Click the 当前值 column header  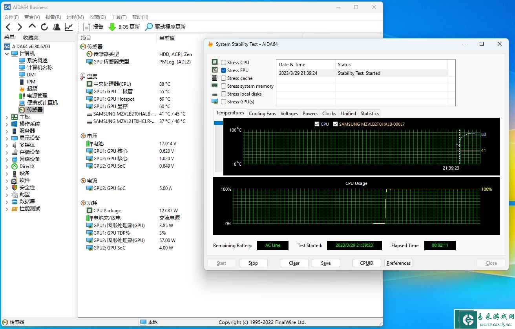click(167, 38)
